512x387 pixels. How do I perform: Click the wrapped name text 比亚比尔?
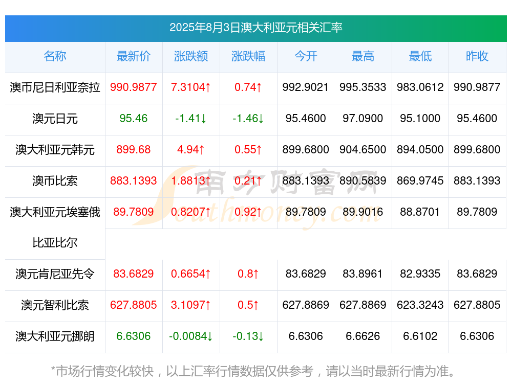[55, 243]
